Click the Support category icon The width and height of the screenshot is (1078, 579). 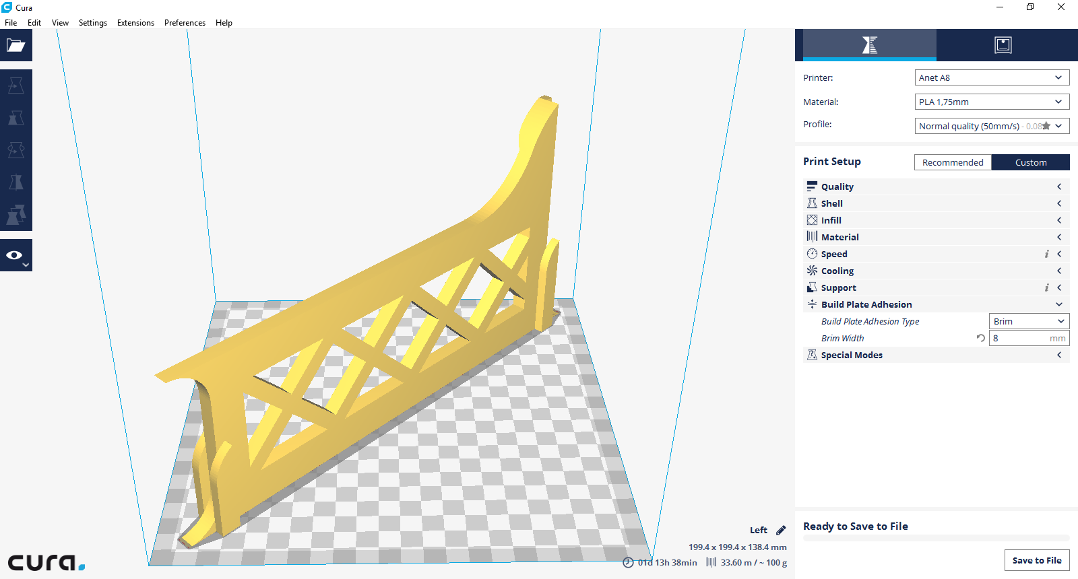[x=812, y=287]
